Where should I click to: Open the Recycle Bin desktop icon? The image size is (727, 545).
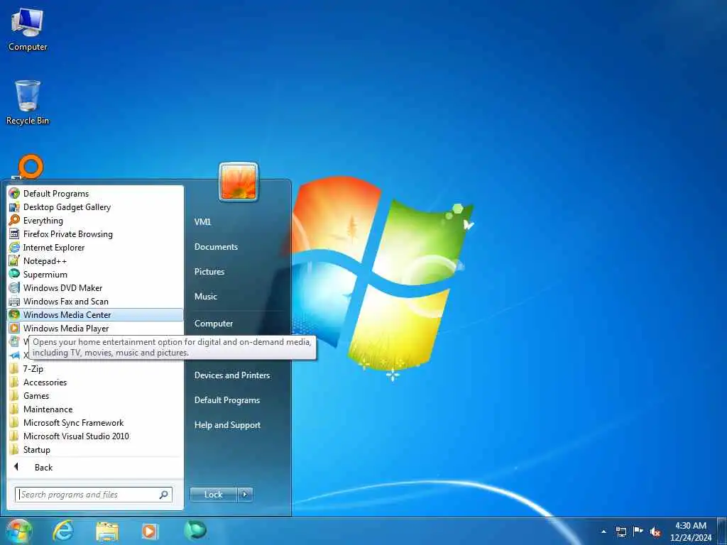tap(28, 102)
